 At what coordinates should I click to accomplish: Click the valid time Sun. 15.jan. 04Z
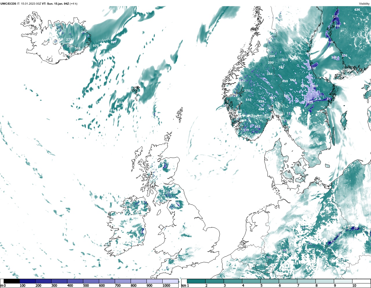[58, 4]
